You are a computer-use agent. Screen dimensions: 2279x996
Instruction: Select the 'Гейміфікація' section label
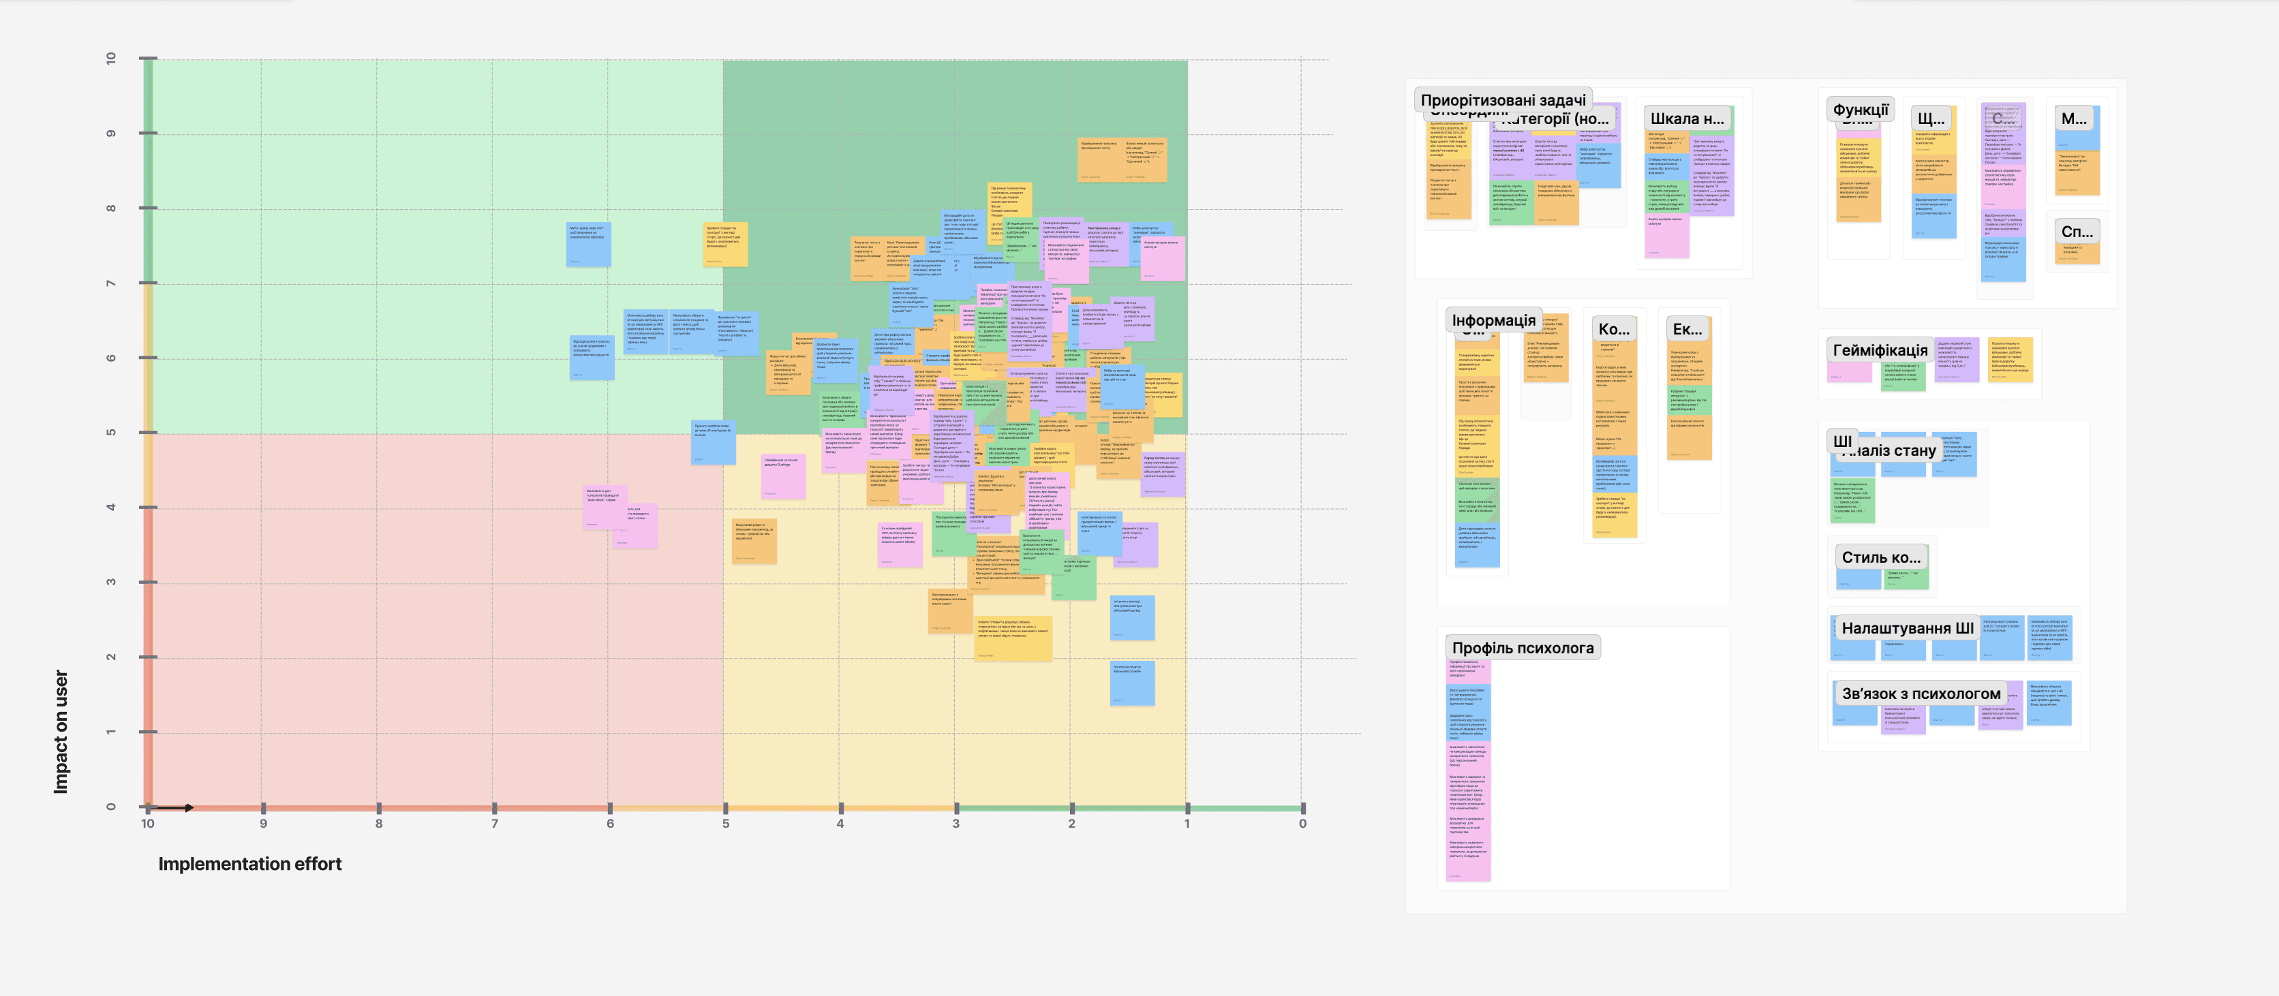pos(1879,350)
